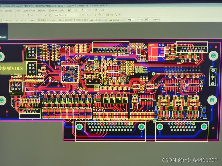Viewport: 222px width, 166px height.
Task: Open the Reports menu
Action: pyautogui.click(x=42, y=10)
